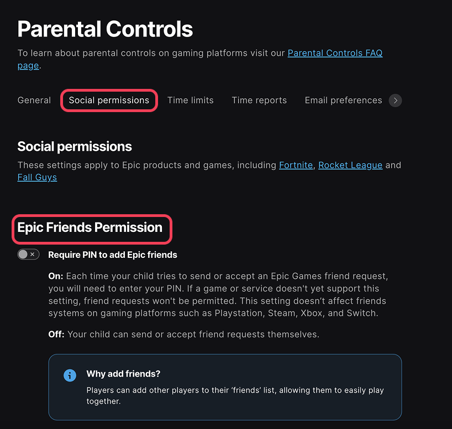Screen dimensions: 452x429
Task: Switch to the General tab
Action: pyautogui.click(x=34, y=100)
